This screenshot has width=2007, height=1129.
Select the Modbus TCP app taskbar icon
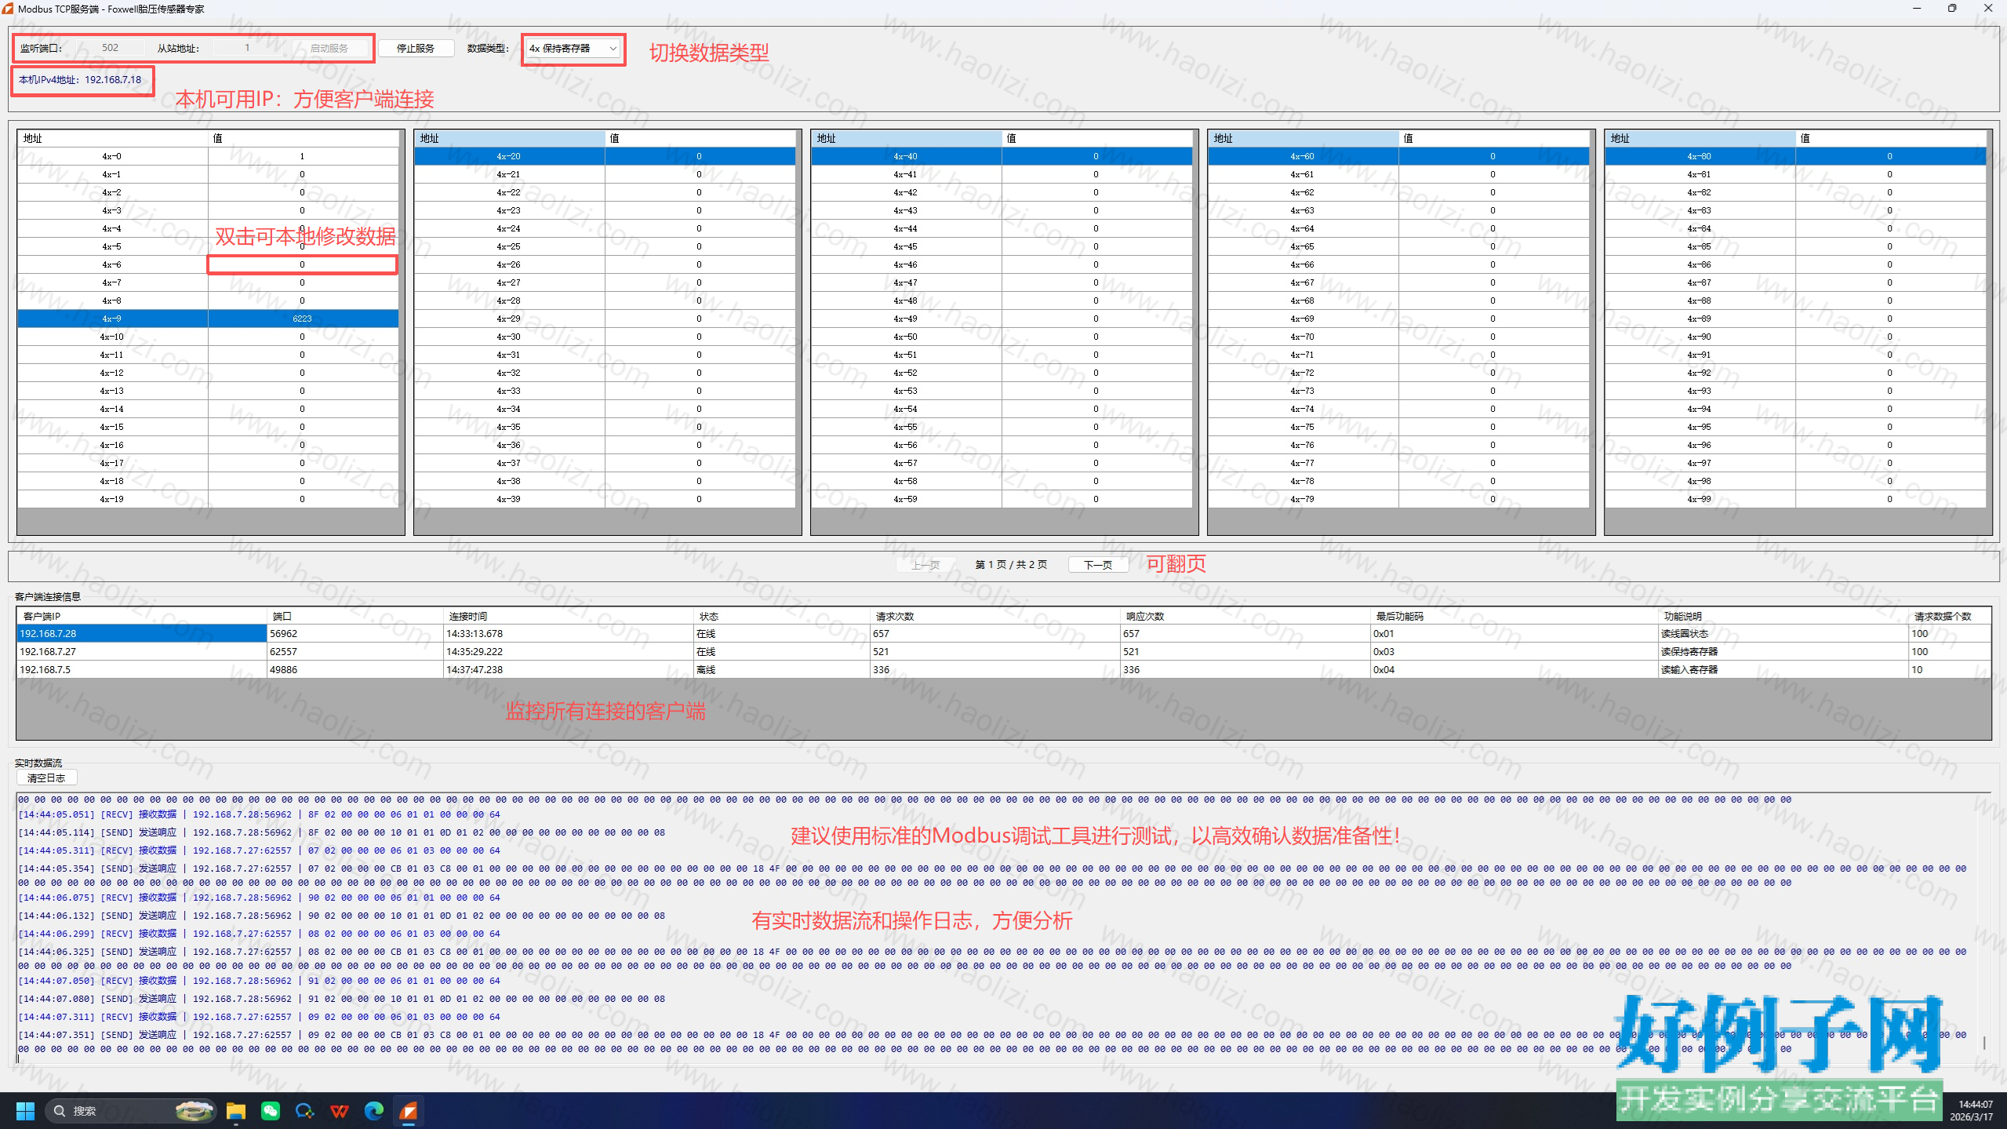click(x=409, y=1111)
